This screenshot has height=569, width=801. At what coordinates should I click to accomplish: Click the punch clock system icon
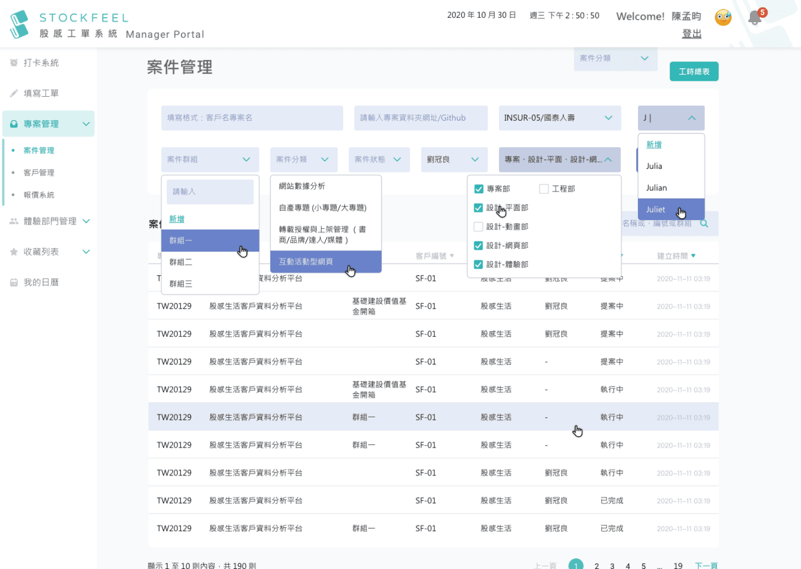(x=14, y=63)
